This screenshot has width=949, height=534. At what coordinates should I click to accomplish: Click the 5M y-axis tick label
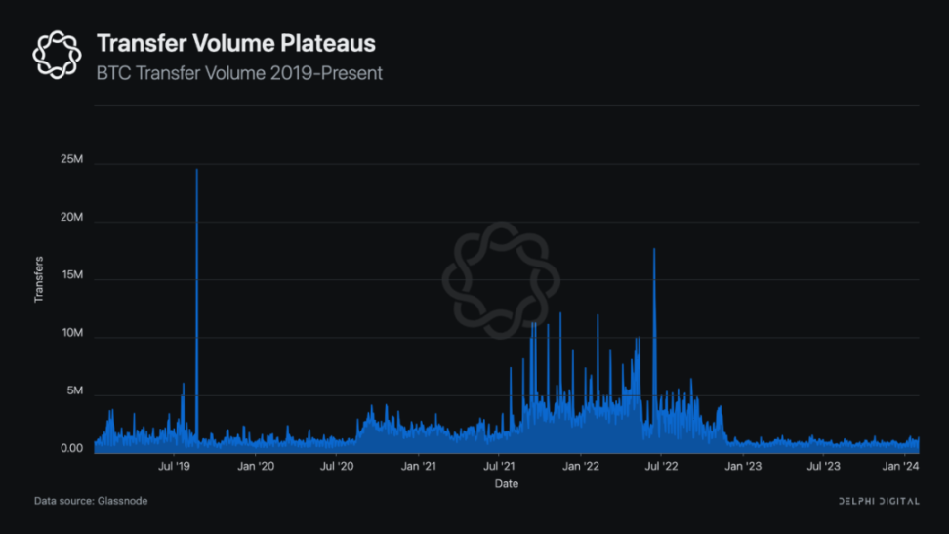coord(74,391)
